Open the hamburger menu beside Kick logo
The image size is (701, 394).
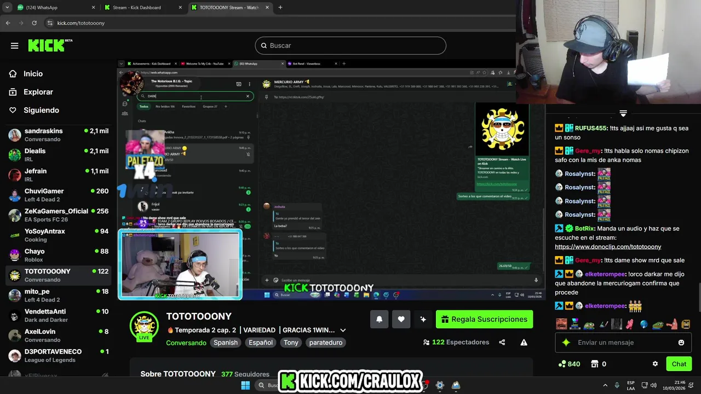coord(14,46)
